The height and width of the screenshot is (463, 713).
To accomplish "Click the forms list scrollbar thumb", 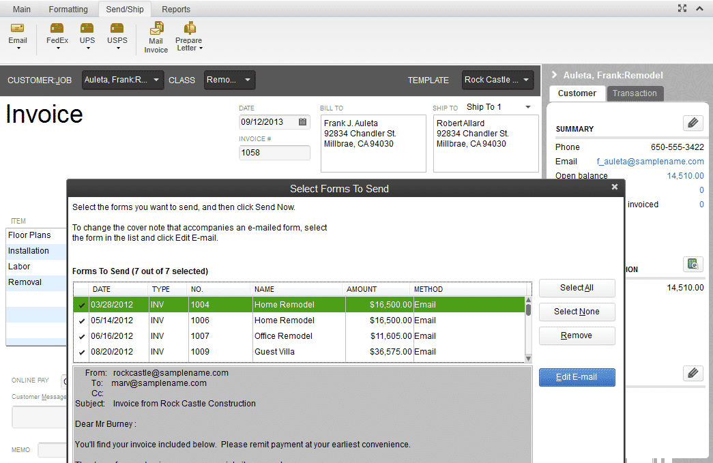I will [x=528, y=310].
